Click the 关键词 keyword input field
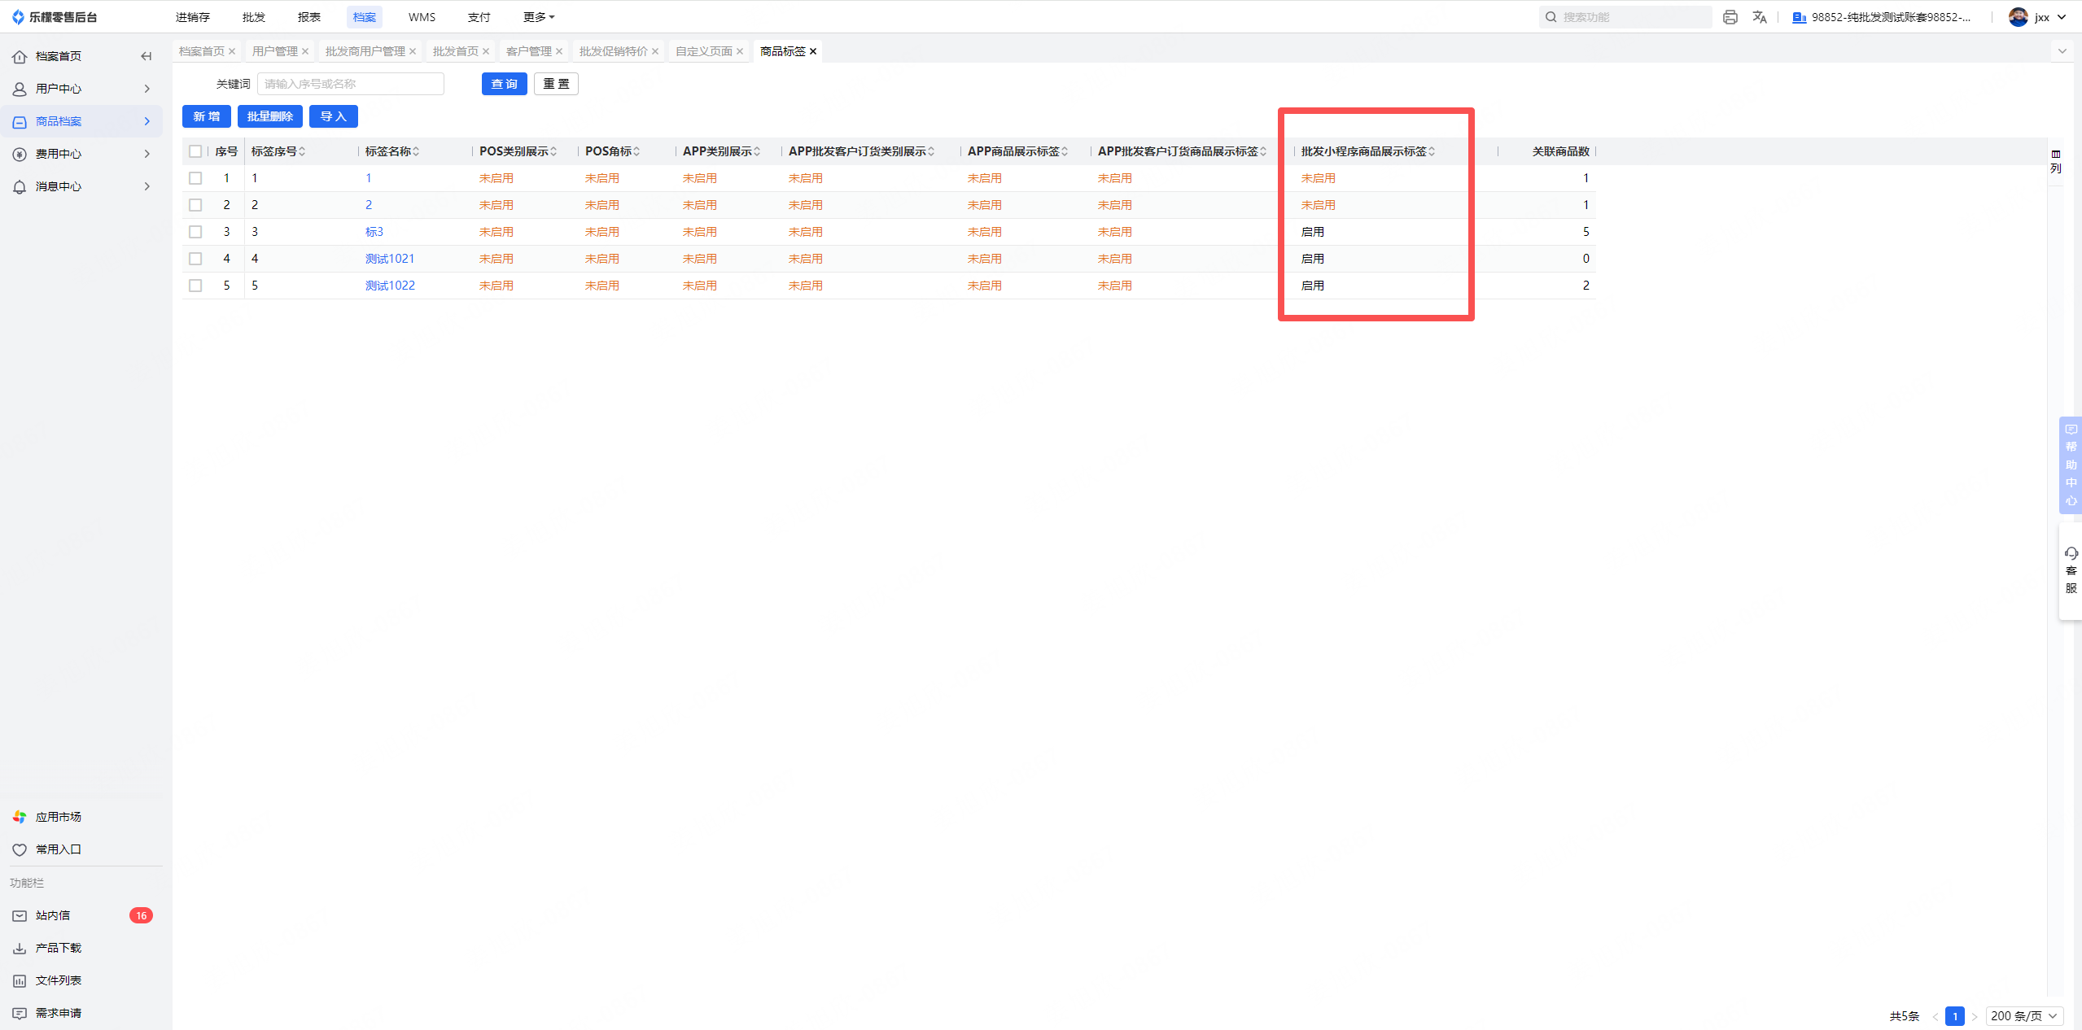This screenshot has width=2082, height=1030. [x=350, y=84]
